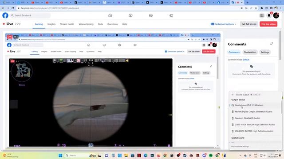Select 23LIS-H-CN NVIDIA audio output
284x159 pixels.
255,125
